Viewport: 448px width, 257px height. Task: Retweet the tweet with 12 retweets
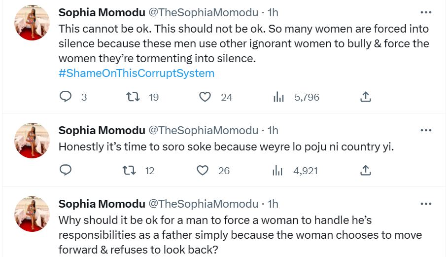(x=130, y=171)
